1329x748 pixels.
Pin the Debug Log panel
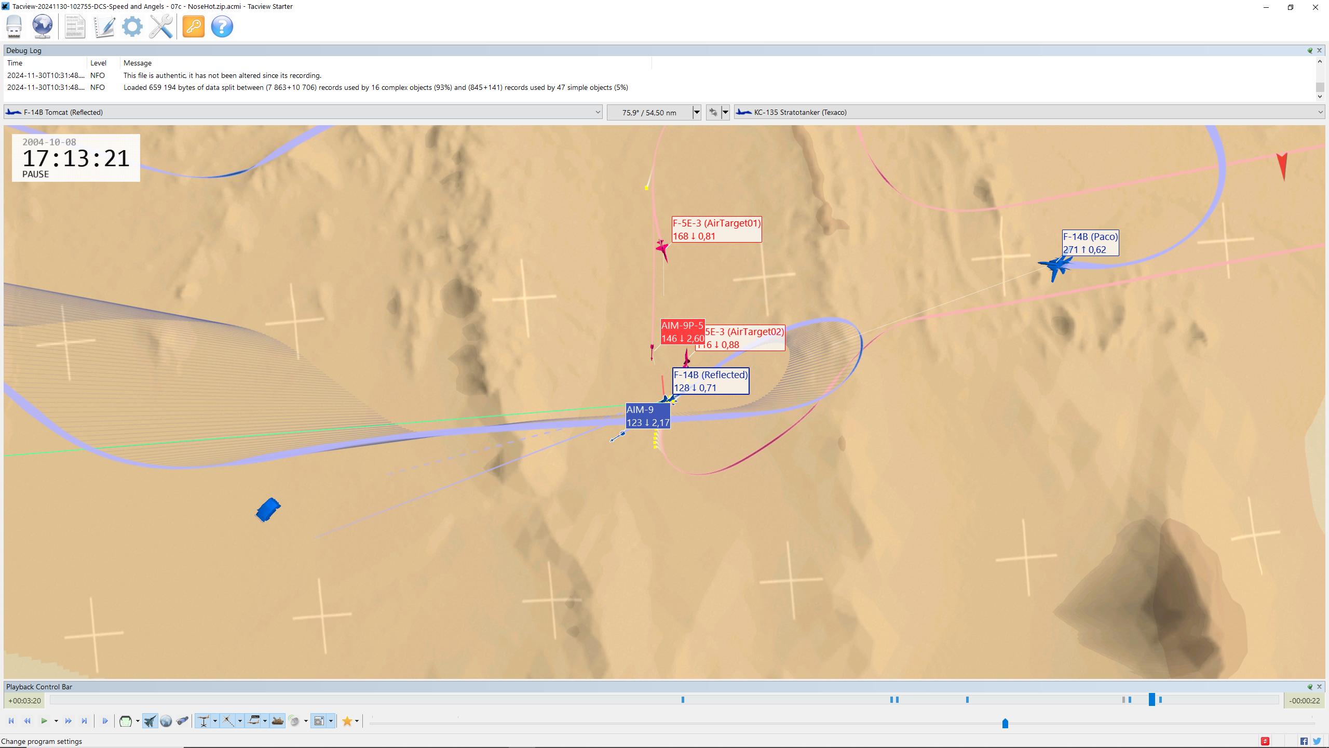pyautogui.click(x=1310, y=50)
